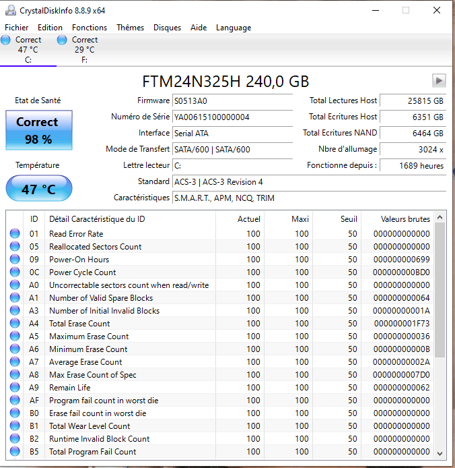Click status icon for Erase fail count row
The image size is (455, 468).
pos(15,413)
